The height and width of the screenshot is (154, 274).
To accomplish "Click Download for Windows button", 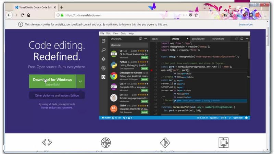I will click(x=52, y=81).
